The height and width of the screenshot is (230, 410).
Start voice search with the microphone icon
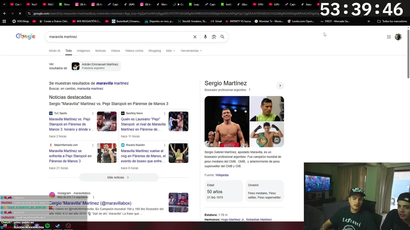pyautogui.click(x=205, y=37)
